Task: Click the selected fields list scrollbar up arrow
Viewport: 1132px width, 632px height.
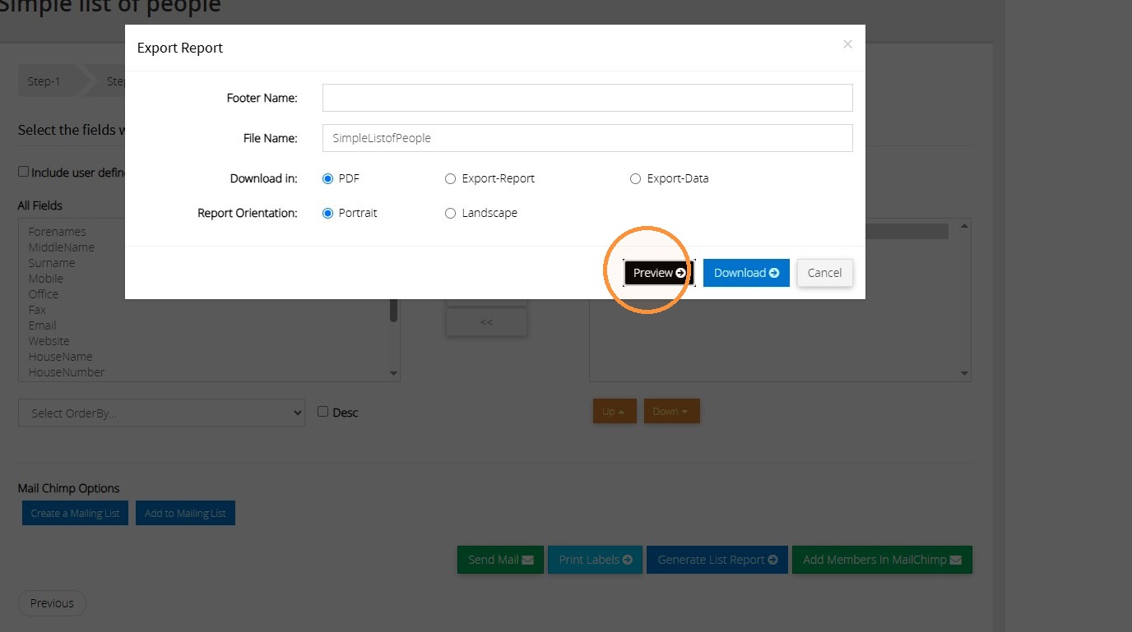Action: pos(965,225)
